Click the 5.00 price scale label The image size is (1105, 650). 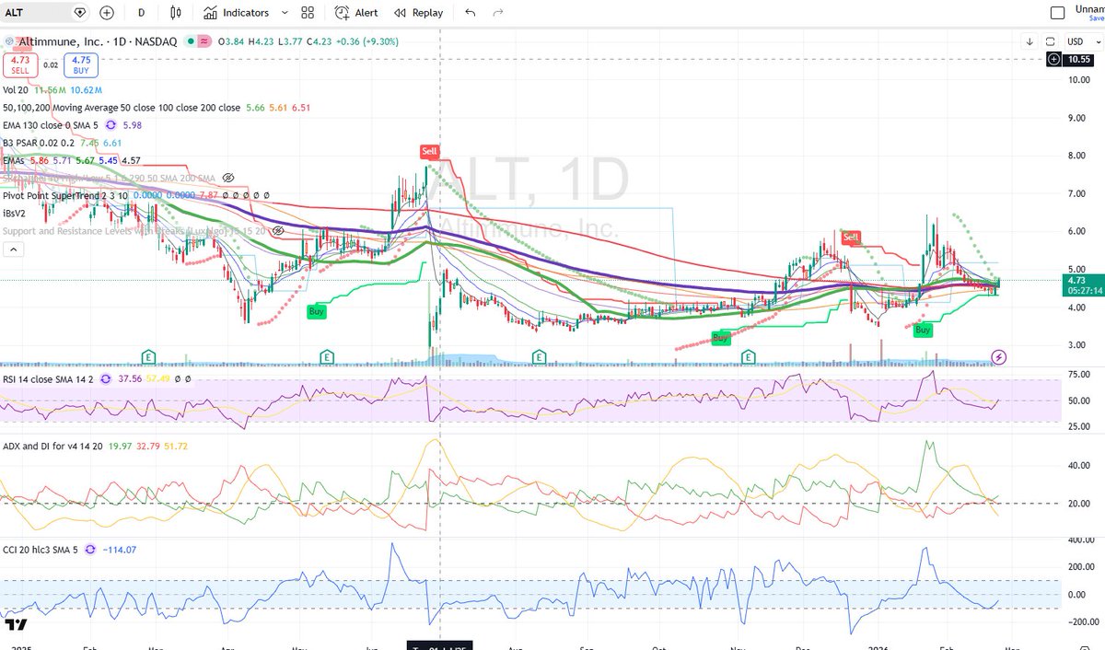1075,270
